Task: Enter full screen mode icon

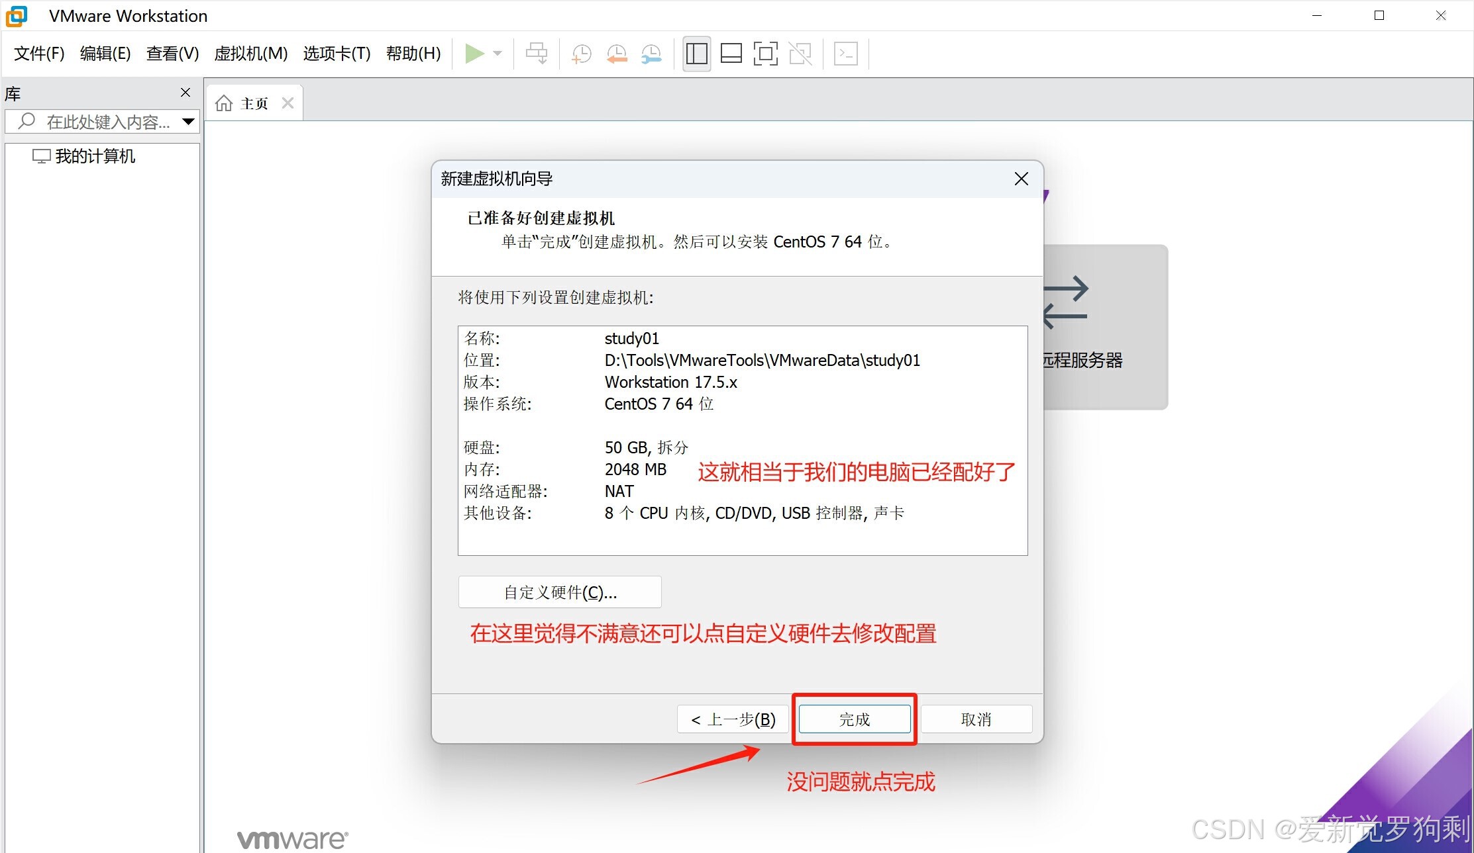Action: 765,54
